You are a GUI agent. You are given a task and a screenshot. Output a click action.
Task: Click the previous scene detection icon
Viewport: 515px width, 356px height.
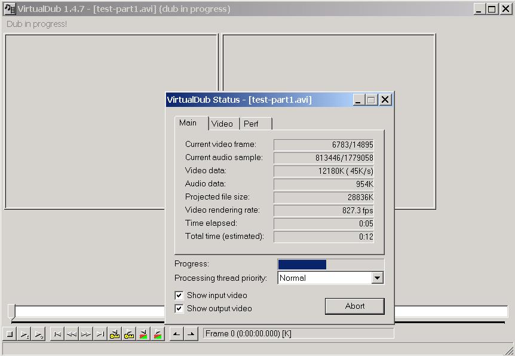pos(143,334)
